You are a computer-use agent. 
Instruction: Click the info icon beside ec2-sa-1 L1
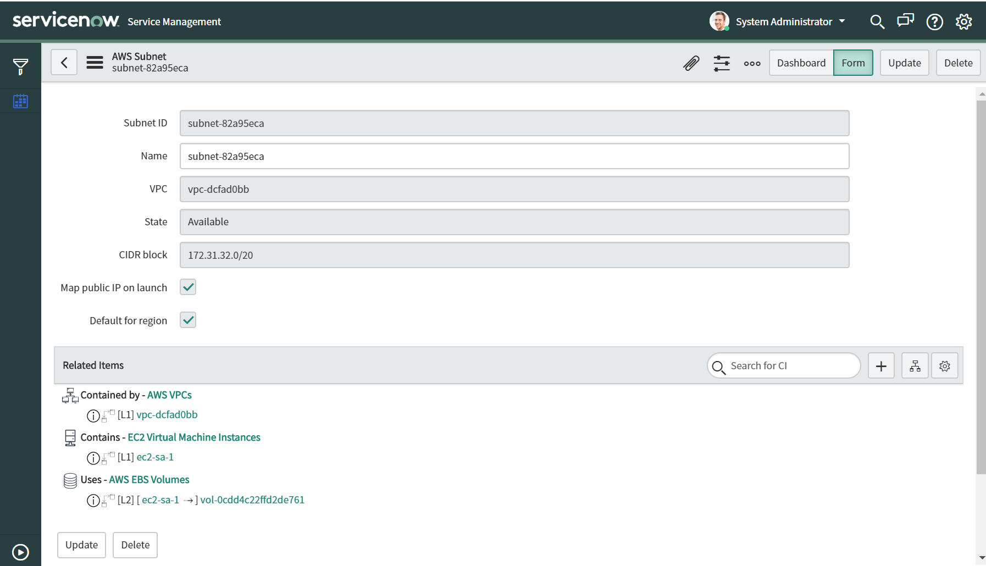click(x=93, y=458)
